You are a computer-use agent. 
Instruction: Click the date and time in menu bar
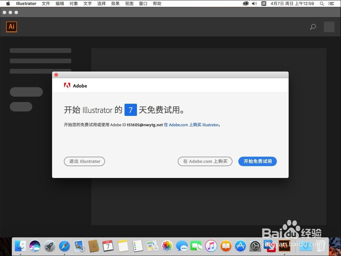292,3
